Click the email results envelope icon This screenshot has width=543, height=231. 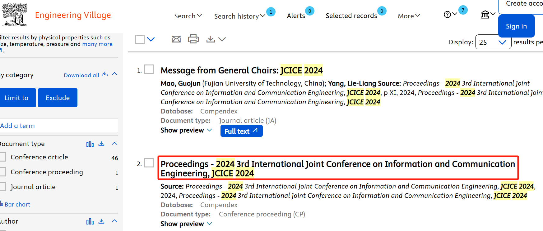tap(176, 39)
